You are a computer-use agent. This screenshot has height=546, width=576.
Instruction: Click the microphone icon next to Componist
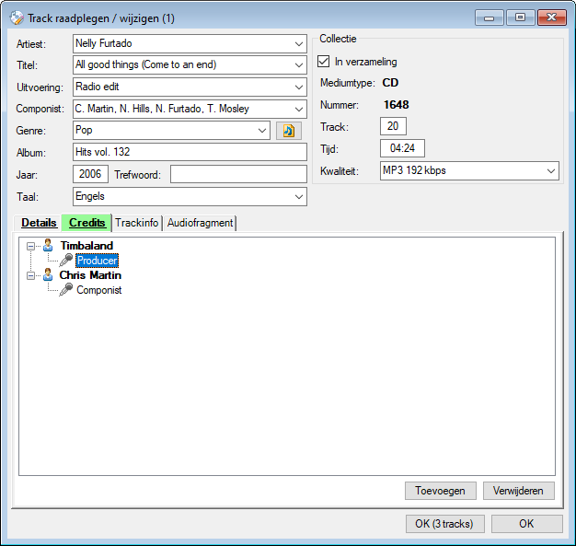tap(66, 290)
